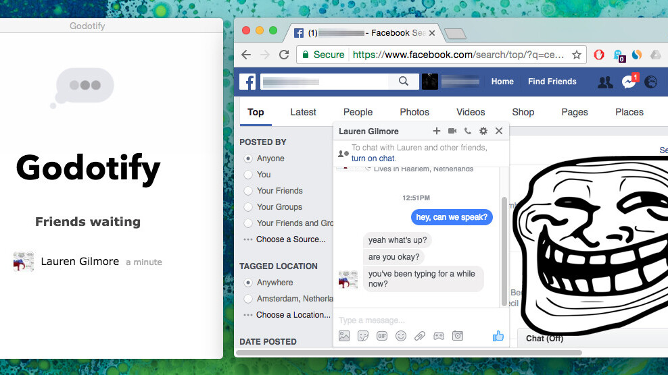Add friends to chat with plus icon
668x375 pixels.
pyautogui.click(x=437, y=131)
